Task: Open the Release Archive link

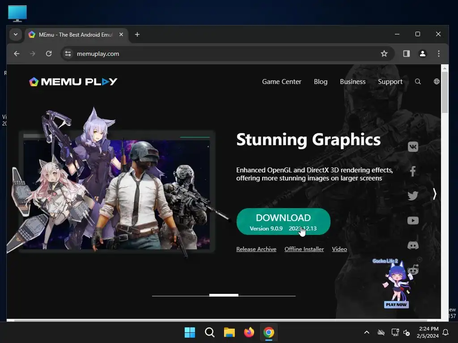Action: (x=256, y=249)
